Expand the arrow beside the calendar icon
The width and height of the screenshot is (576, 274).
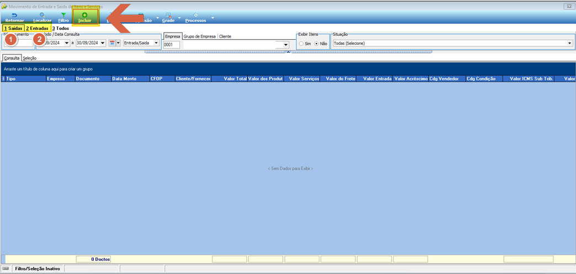pos(118,43)
